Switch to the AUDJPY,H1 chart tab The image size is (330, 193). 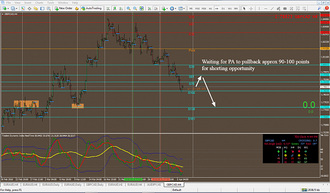click(x=154, y=185)
